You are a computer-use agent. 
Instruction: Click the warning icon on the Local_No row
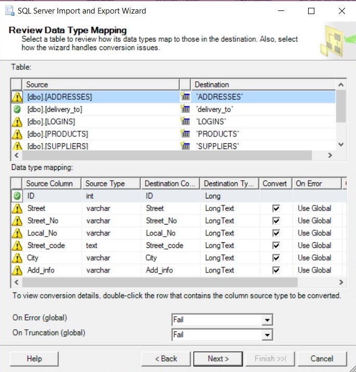pos(17,233)
